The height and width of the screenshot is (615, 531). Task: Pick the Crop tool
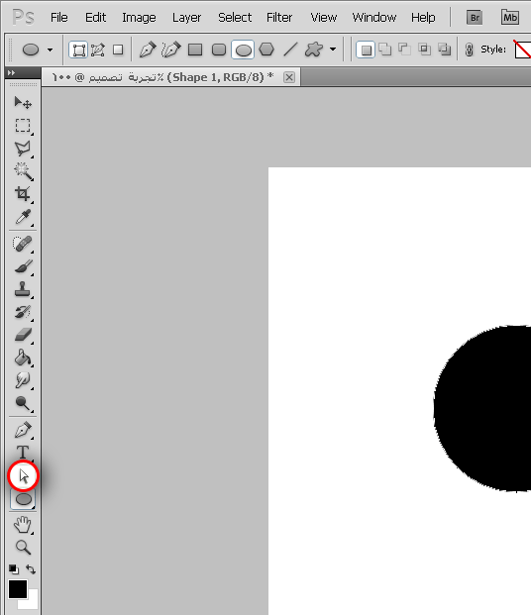tap(23, 194)
